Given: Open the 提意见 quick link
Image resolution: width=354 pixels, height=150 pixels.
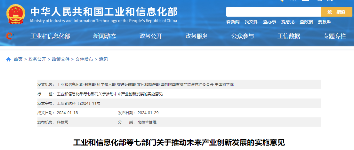Looking at the screenshot, I should [288, 22].
